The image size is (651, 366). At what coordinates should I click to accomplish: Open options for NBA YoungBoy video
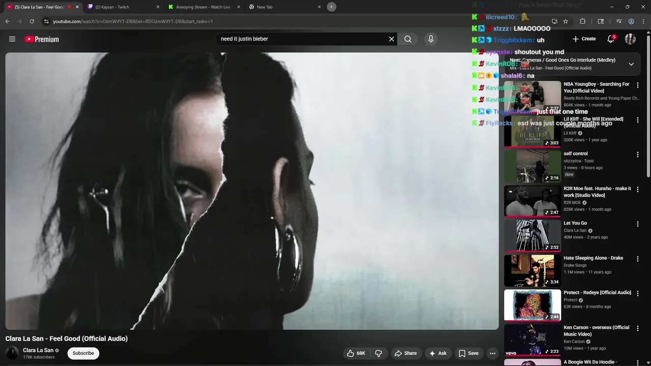coord(638,85)
